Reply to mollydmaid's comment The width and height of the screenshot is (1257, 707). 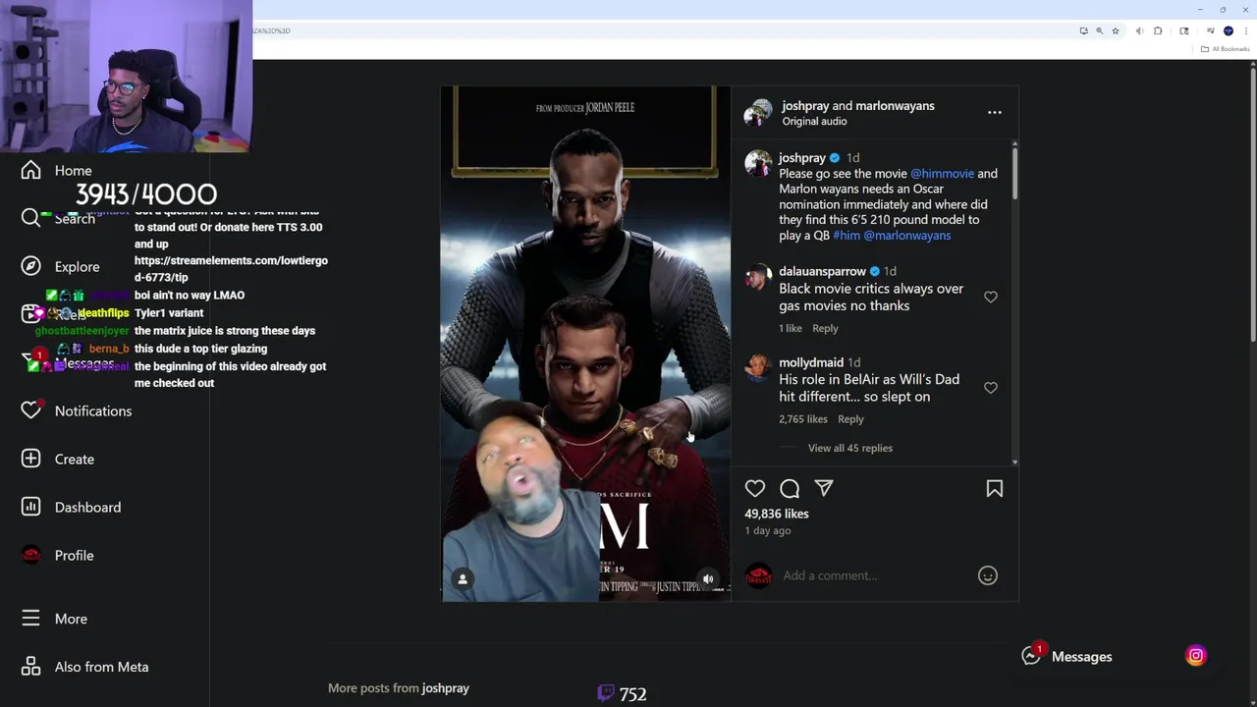pyautogui.click(x=850, y=419)
